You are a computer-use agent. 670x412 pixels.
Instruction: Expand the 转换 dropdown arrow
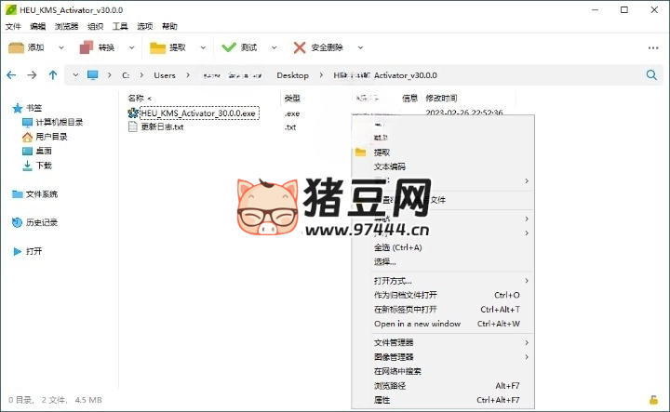tap(131, 47)
